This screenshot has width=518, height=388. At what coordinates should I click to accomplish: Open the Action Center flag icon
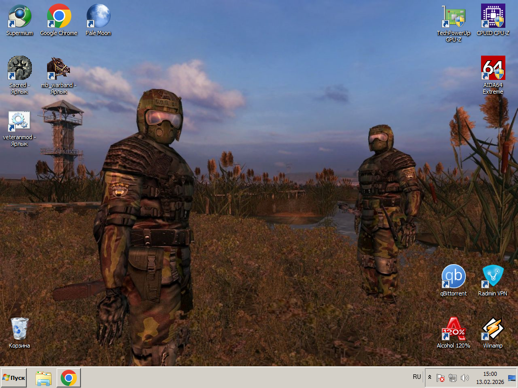pos(441,377)
